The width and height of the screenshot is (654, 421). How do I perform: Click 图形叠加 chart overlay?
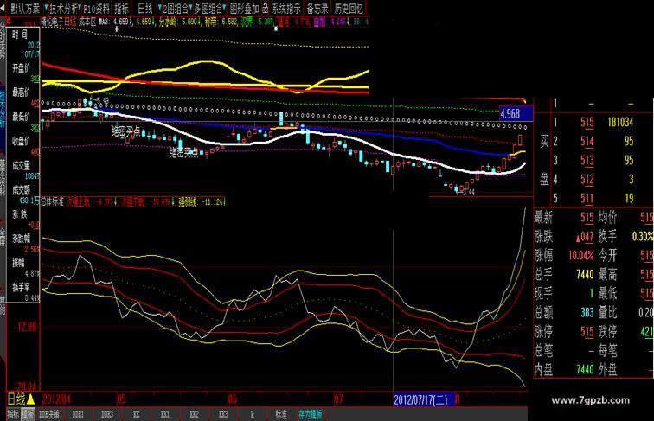pyautogui.click(x=245, y=8)
